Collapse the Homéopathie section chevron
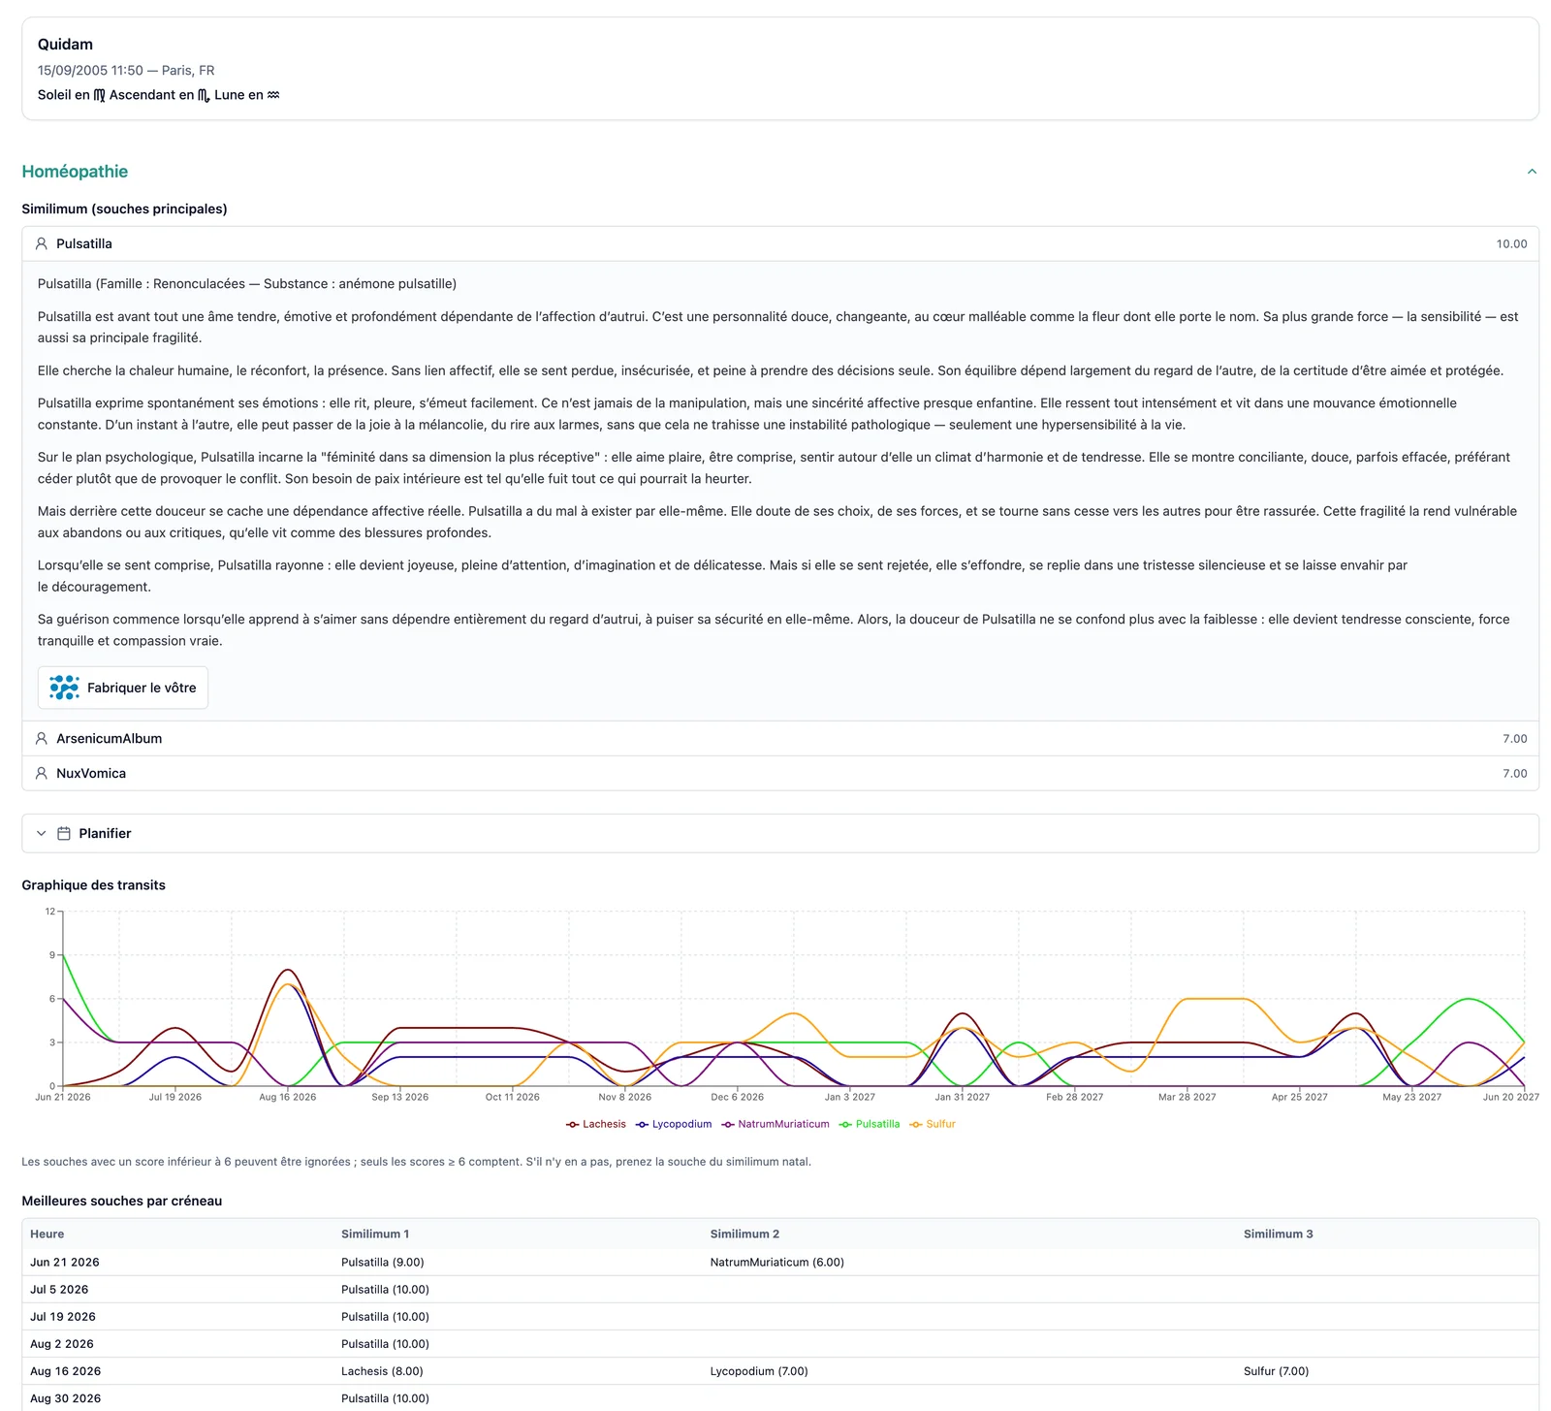The height and width of the screenshot is (1411, 1551). [1532, 172]
